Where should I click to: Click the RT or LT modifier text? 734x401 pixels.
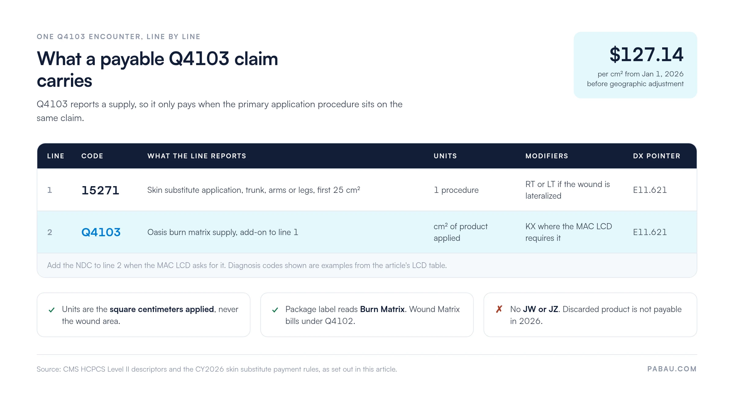568,190
